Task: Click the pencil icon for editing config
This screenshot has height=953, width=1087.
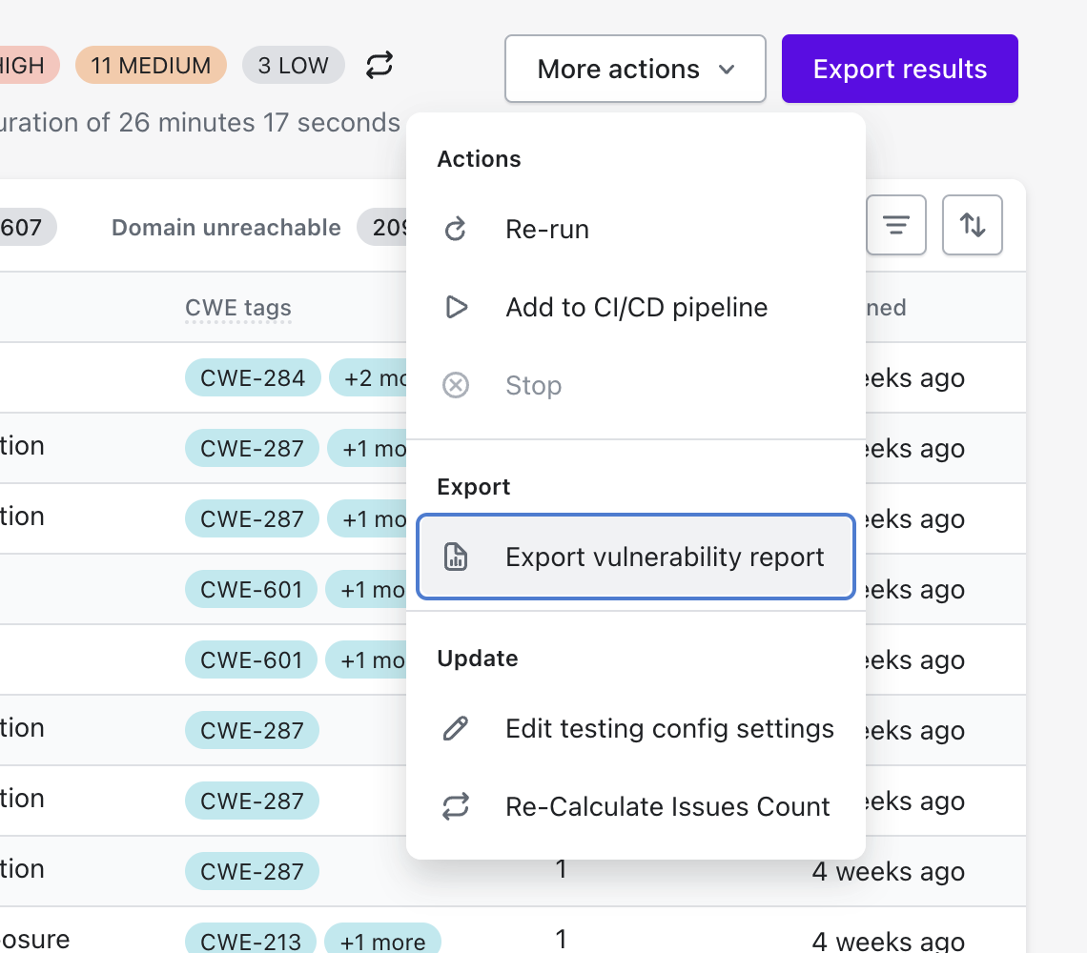Action: (x=456, y=729)
